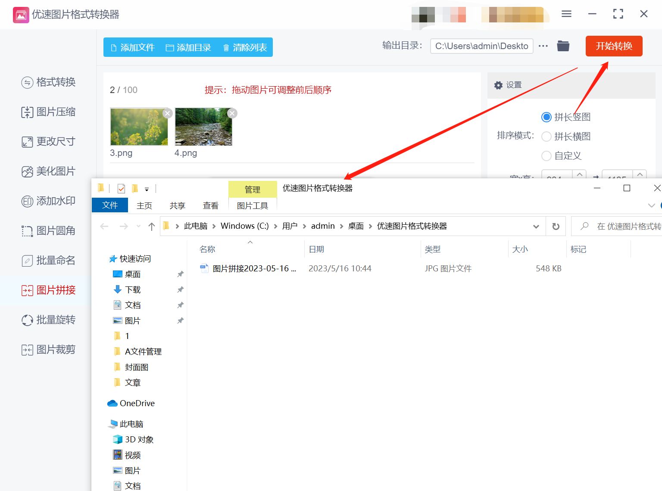
Task: Switch to the 添加水印 watermark tool
Action: click(x=49, y=201)
